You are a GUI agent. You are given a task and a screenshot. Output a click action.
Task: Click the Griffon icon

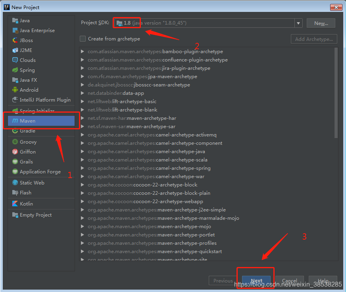15,152
